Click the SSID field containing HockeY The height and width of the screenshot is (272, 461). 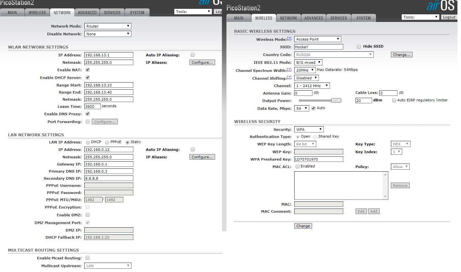(x=319, y=47)
